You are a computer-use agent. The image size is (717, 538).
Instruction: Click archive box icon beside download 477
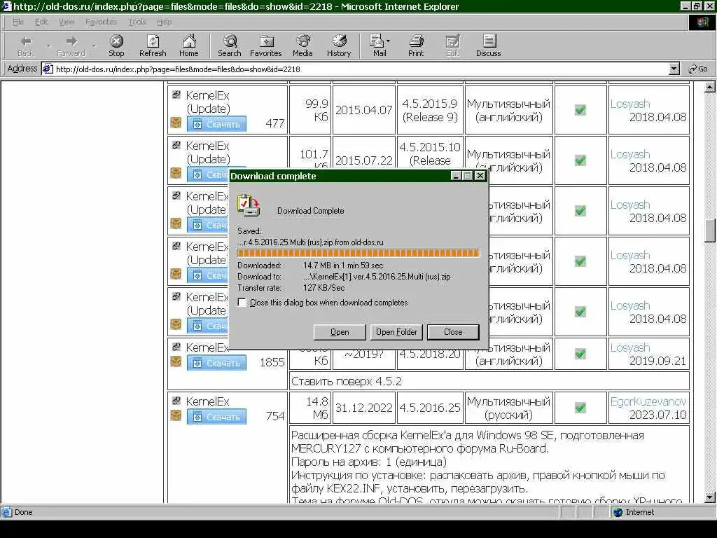click(x=176, y=123)
